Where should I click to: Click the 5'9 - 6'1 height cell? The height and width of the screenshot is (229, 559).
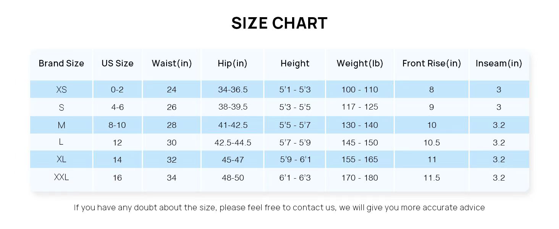tap(295, 160)
